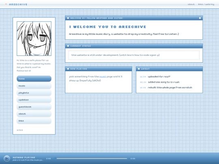The image size is (219, 164).
Task: Click the play button in the player bar
Action: pos(7,158)
